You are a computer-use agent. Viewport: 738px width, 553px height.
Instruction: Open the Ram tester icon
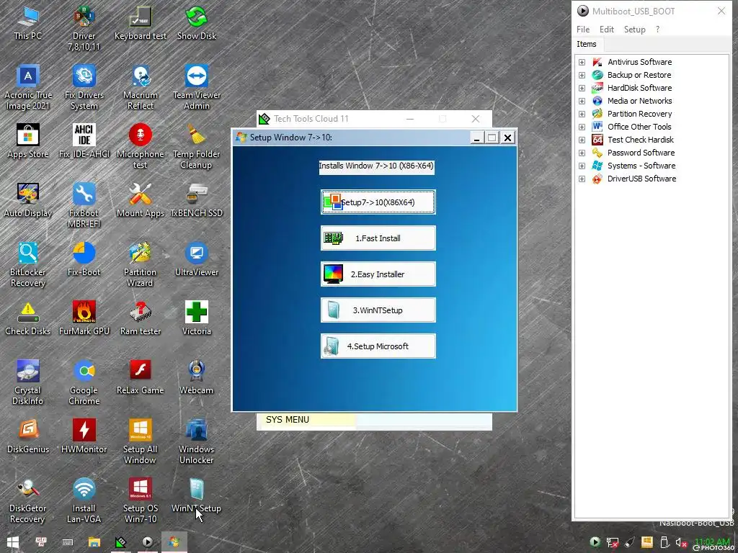141,318
